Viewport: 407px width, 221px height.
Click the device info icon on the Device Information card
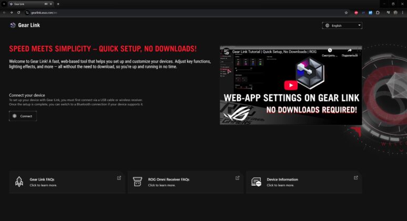(x=256, y=182)
